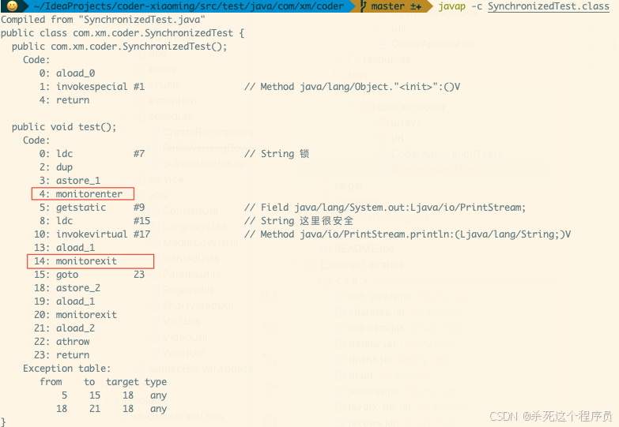619x427 pixels.
Task: Click the '19: aload_1' instruction
Action: pos(64,302)
